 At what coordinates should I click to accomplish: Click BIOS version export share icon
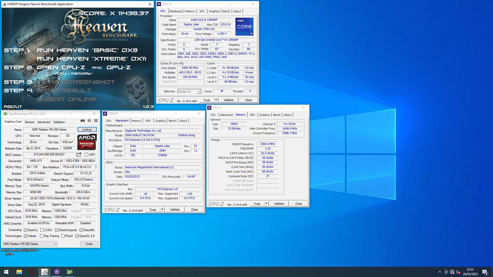click(x=79, y=154)
